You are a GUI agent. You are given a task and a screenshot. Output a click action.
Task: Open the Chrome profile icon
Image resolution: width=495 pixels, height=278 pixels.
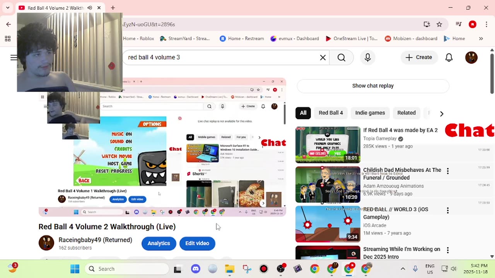[x=472, y=24]
